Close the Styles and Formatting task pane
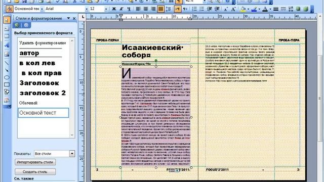324x182 pixels. pyautogui.click(x=74, y=19)
